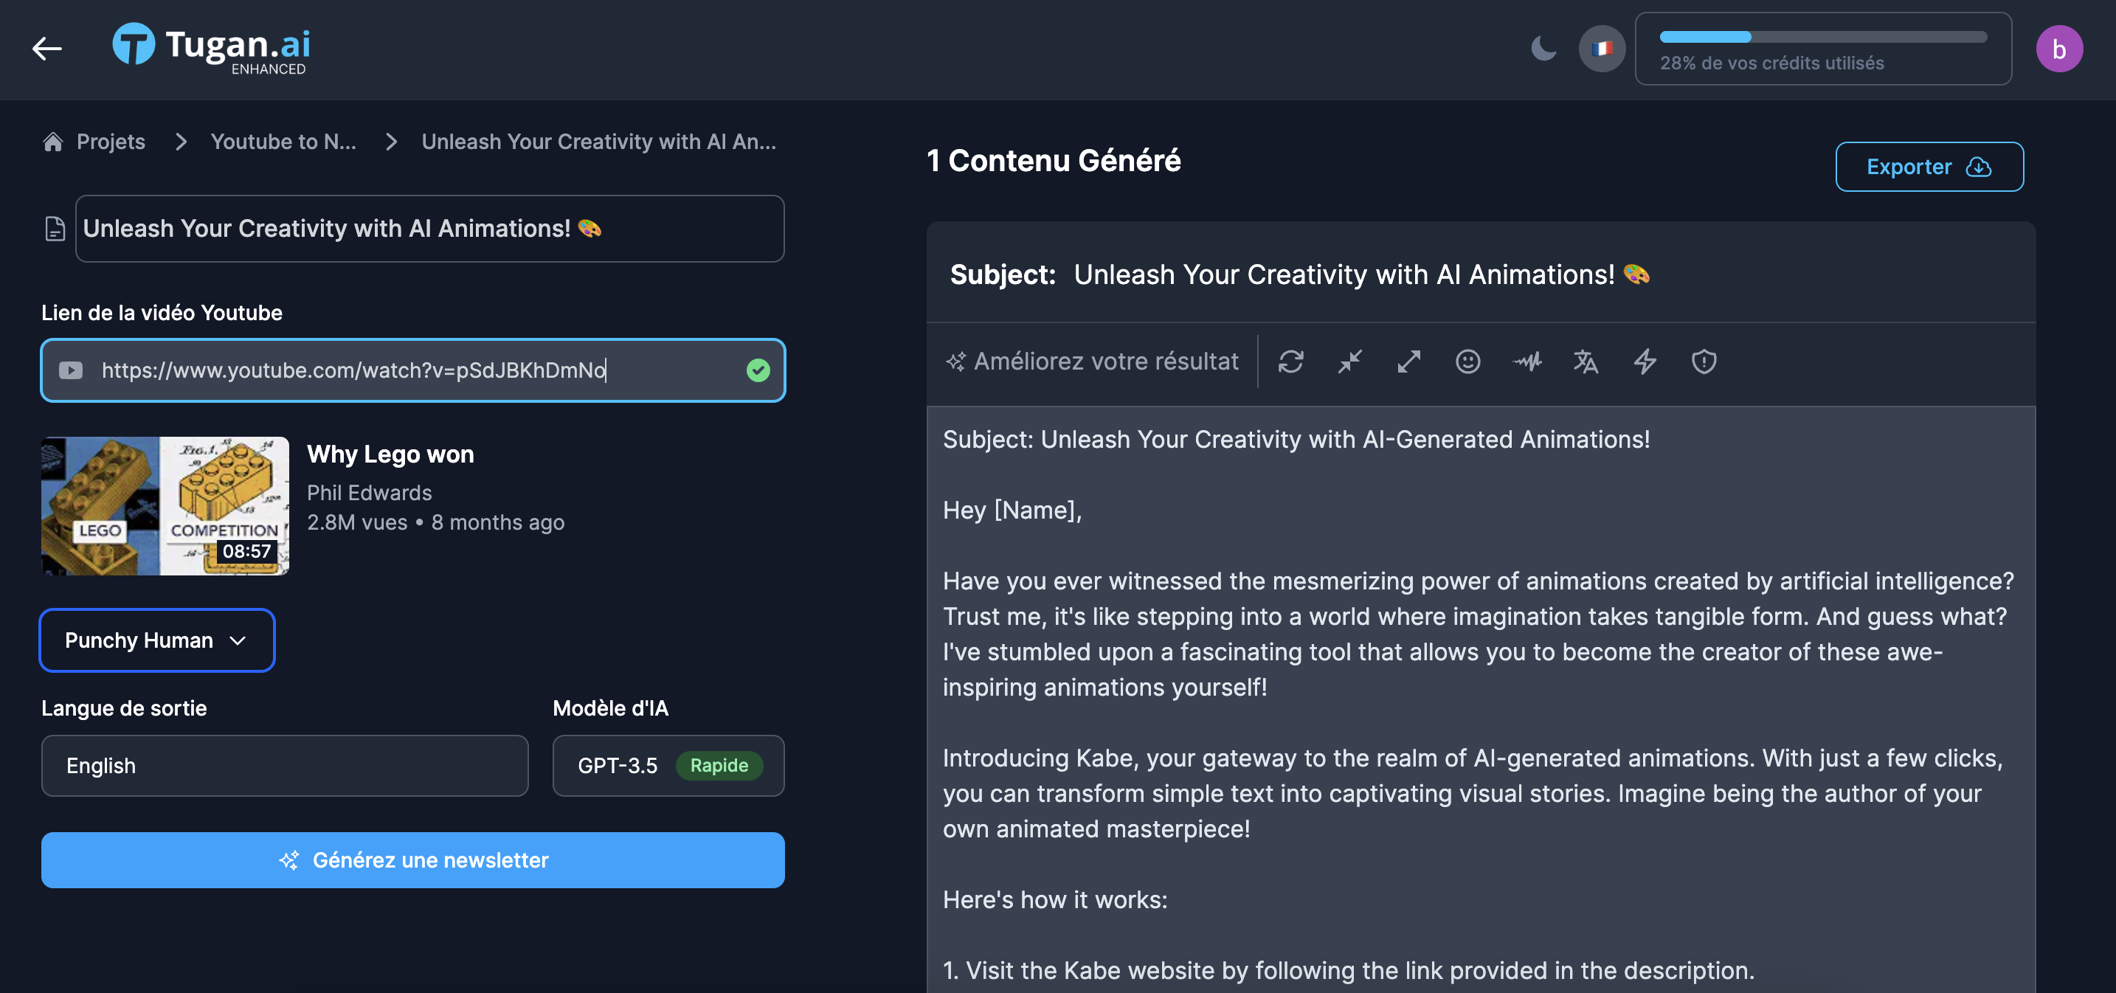Click the lightning bolt icon

coord(1645,361)
